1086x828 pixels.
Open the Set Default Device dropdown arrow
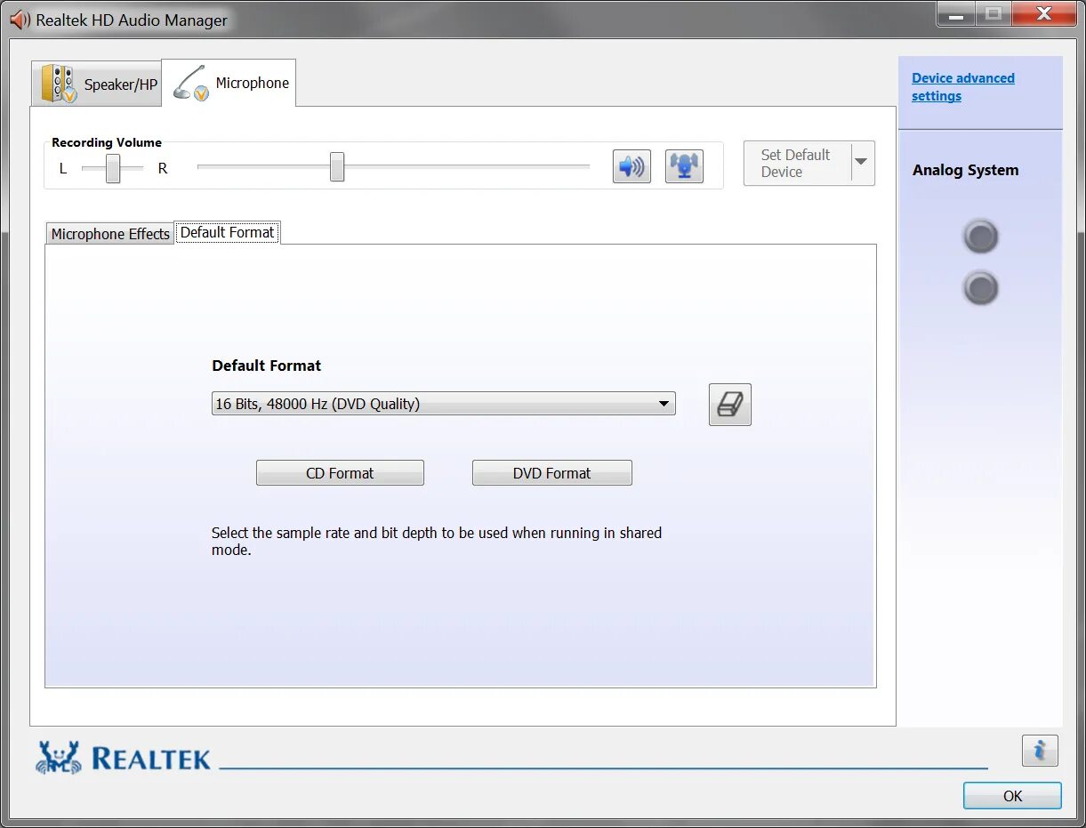pos(862,163)
